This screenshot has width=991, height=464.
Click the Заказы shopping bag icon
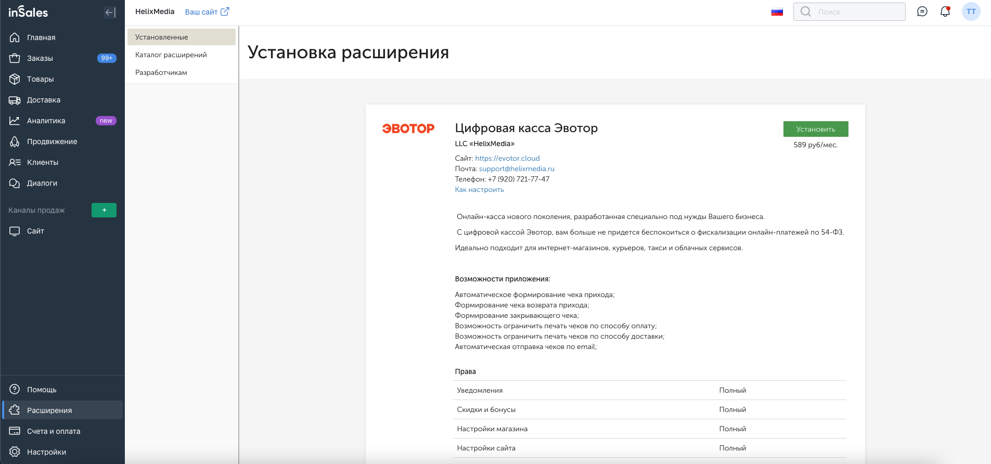coord(15,58)
